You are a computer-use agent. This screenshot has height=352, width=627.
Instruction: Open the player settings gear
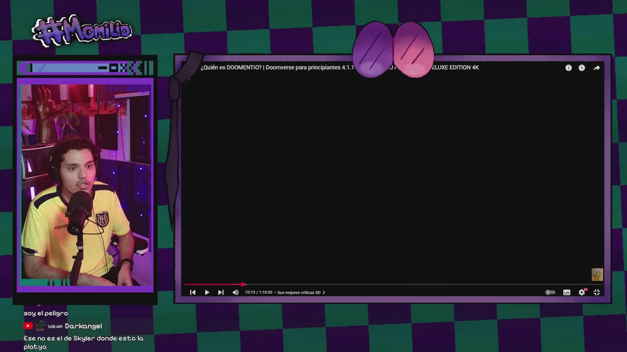[x=582, y=292]
